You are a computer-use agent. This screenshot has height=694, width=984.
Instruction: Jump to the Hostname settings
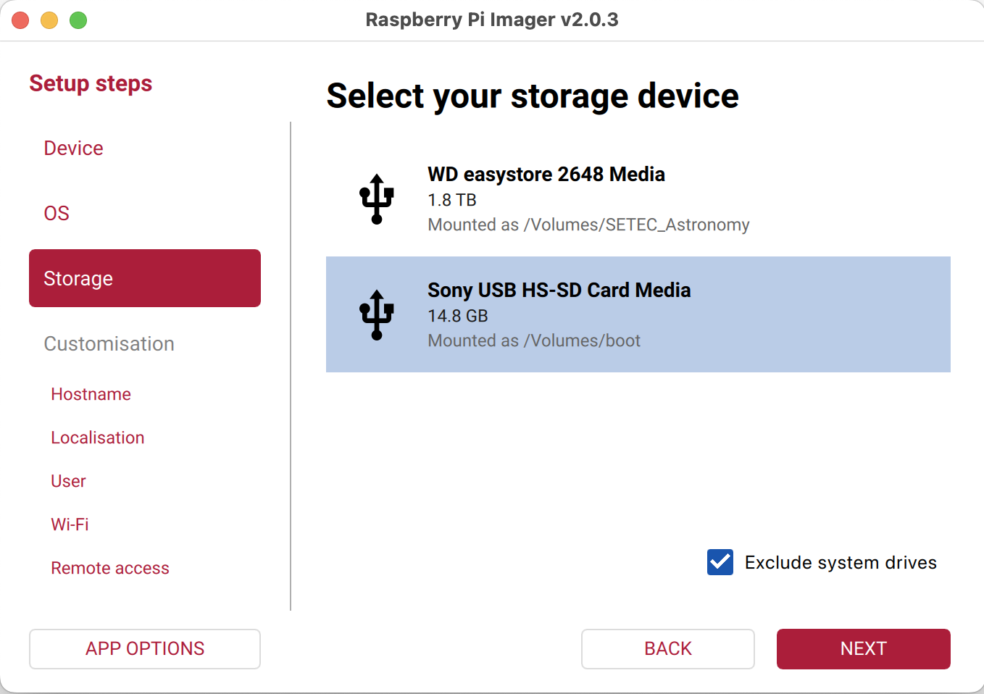point(91,394)
